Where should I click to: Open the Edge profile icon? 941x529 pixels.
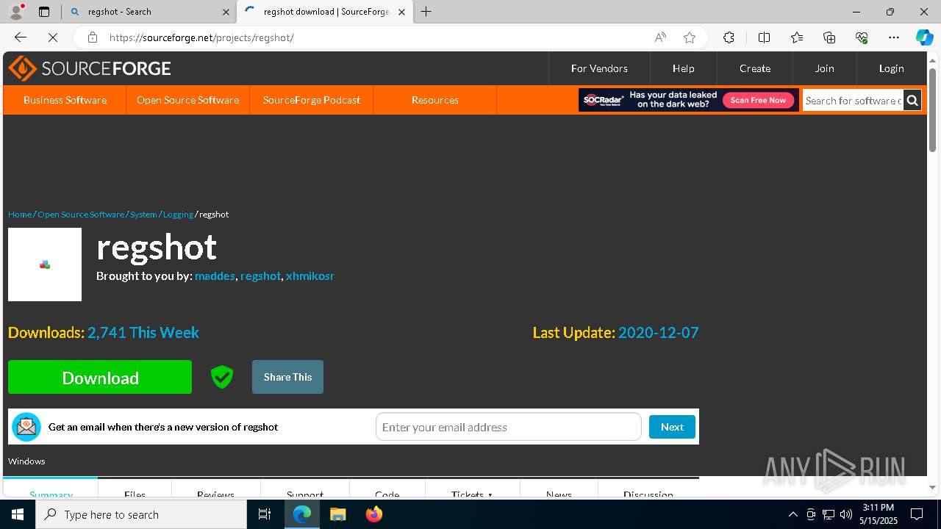coord(16,12)
